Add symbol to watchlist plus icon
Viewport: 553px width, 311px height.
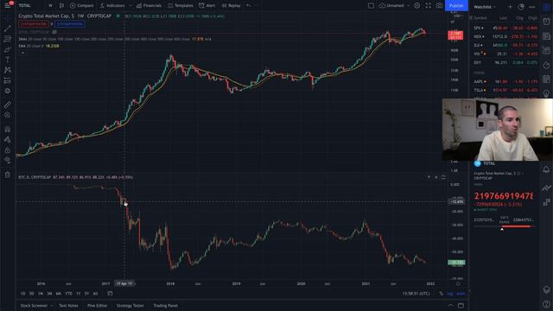click(x=510, y=7)
